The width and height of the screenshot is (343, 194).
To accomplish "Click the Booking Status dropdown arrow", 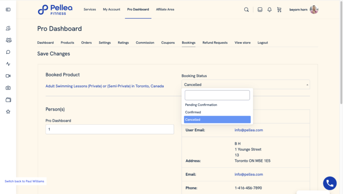I will (307, 85).
